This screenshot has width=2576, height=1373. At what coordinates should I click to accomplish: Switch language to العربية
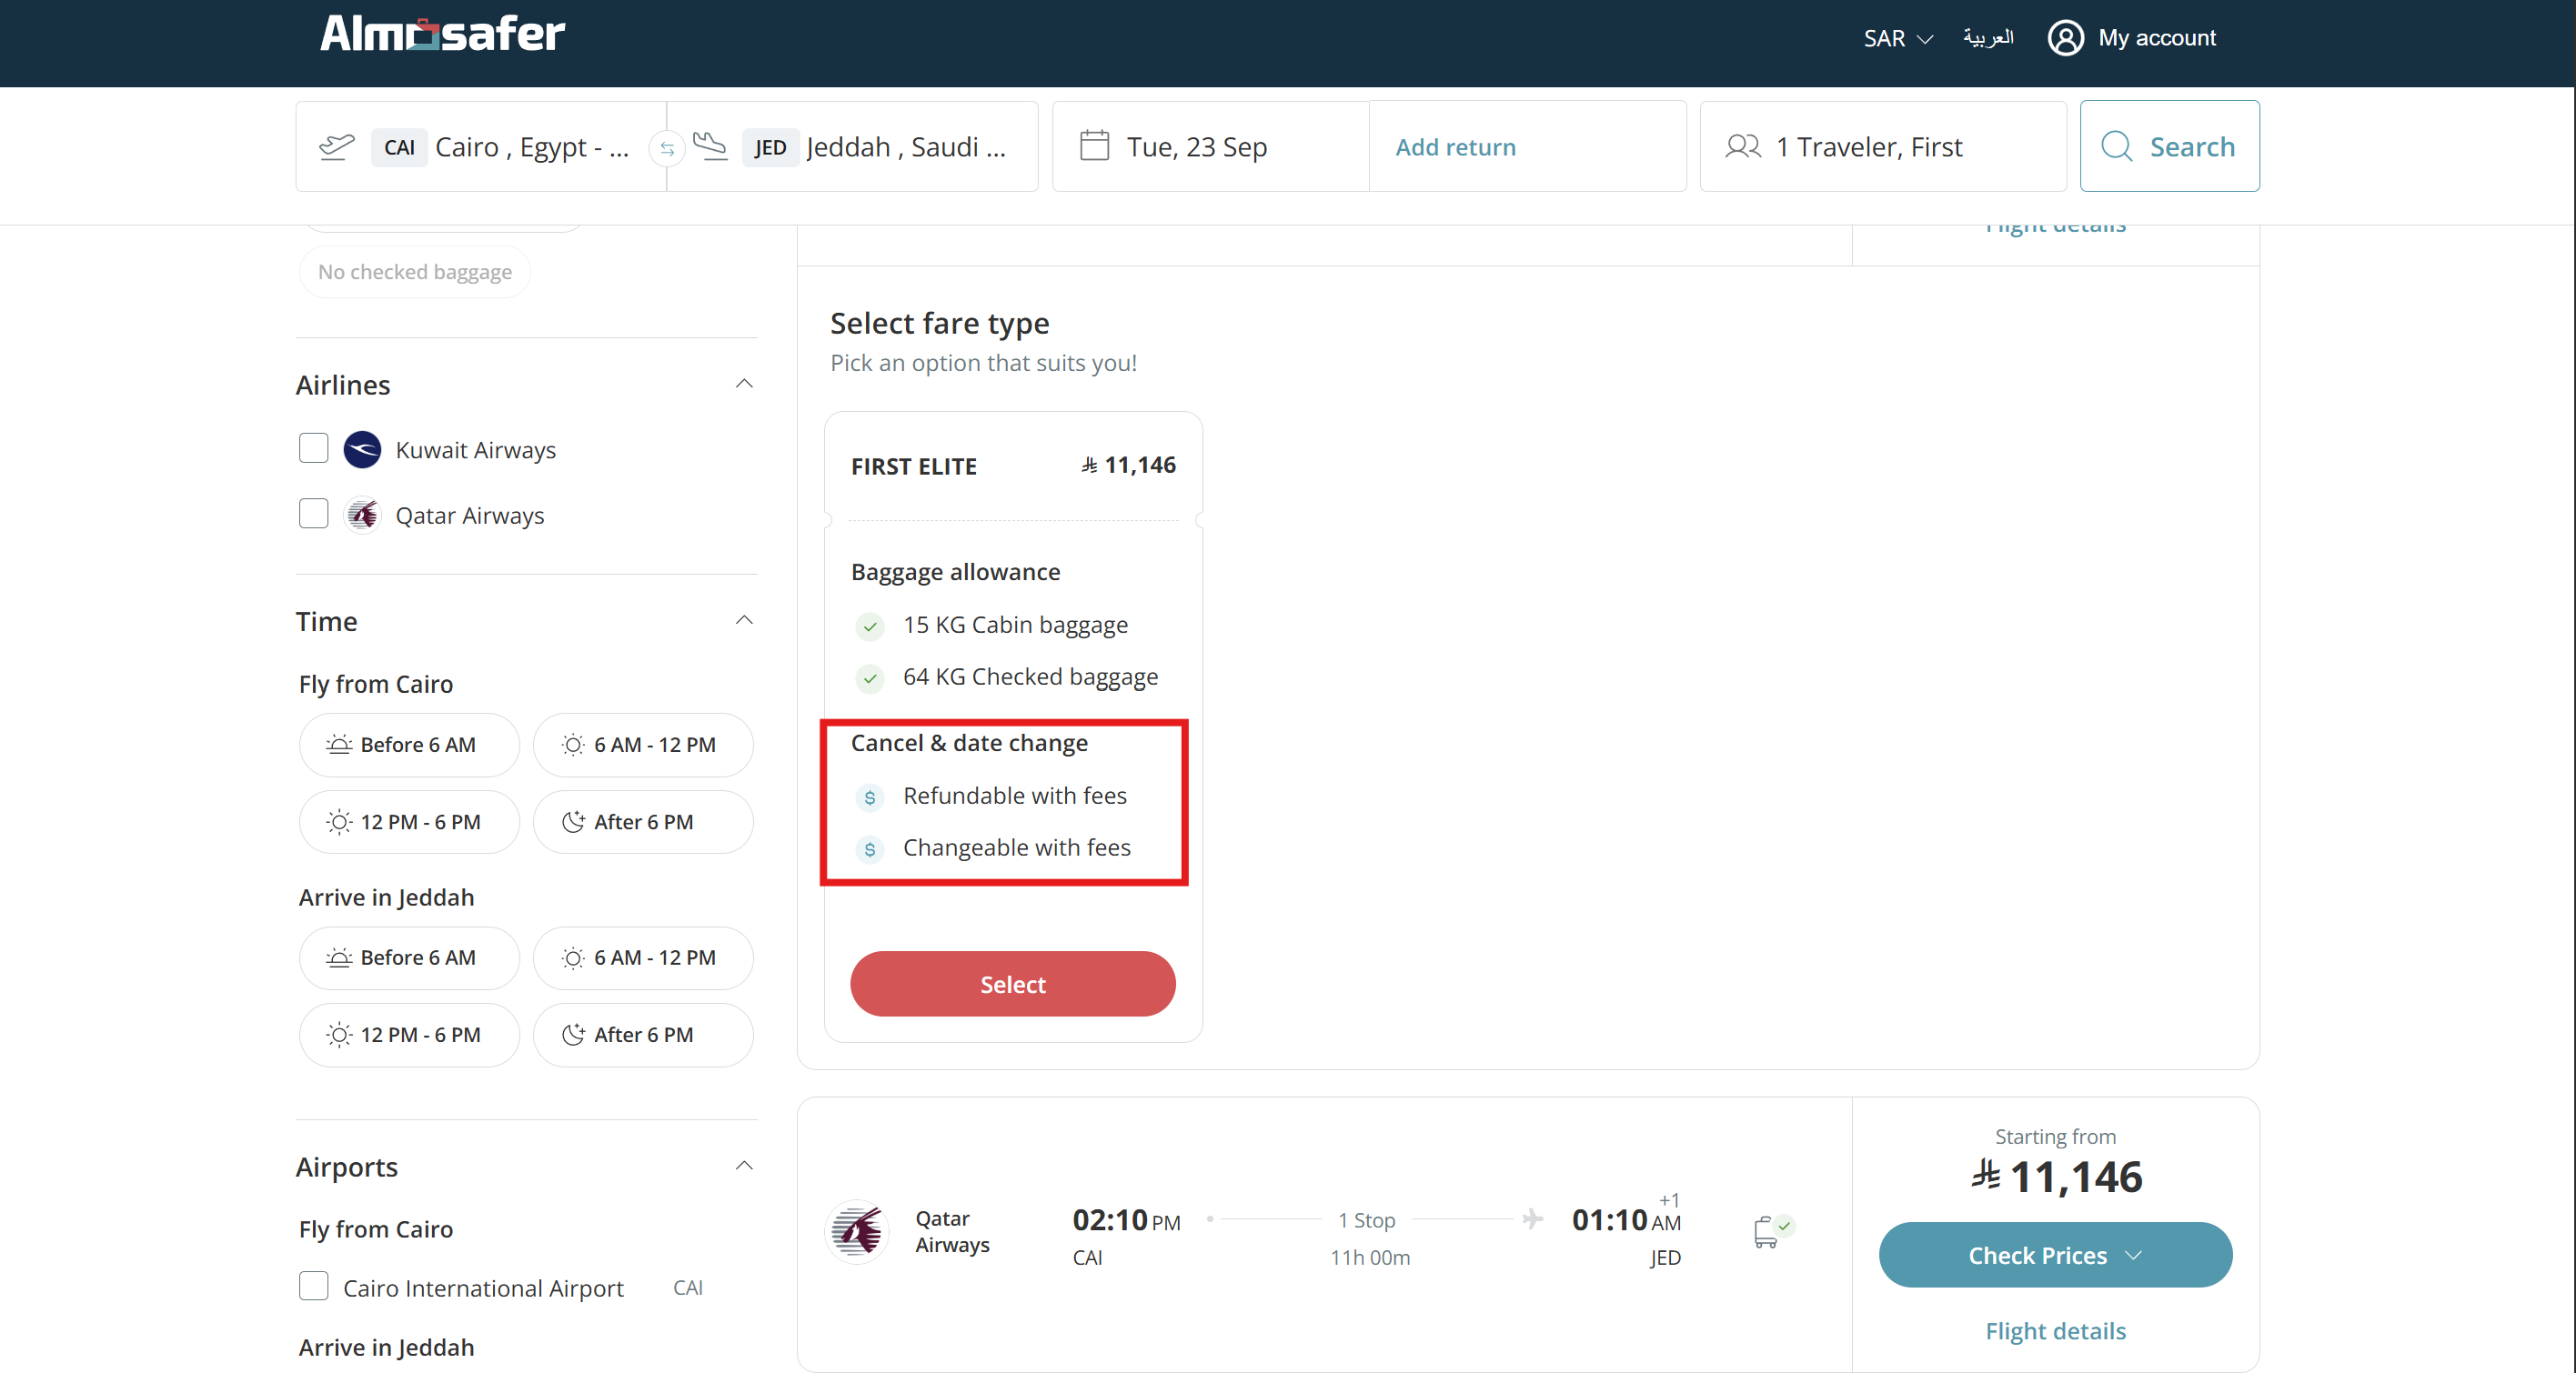(x=1987, y=38)
